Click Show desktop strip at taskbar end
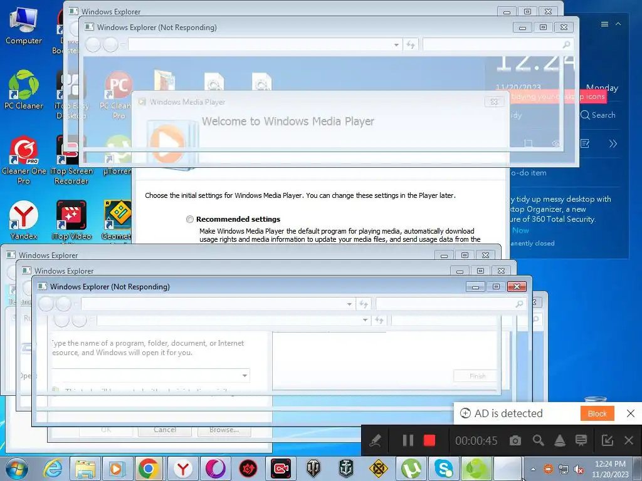 638,469
